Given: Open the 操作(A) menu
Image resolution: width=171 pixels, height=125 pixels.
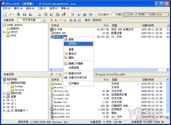Looking at the screenshot, I should coord(18,9).
